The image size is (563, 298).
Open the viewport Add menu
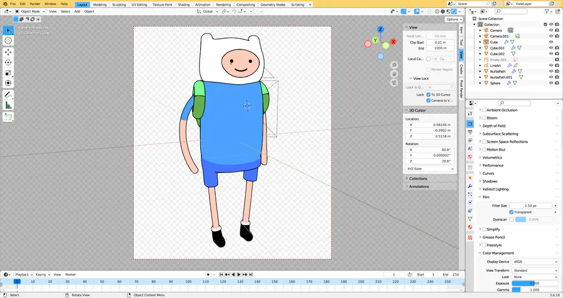77,11
